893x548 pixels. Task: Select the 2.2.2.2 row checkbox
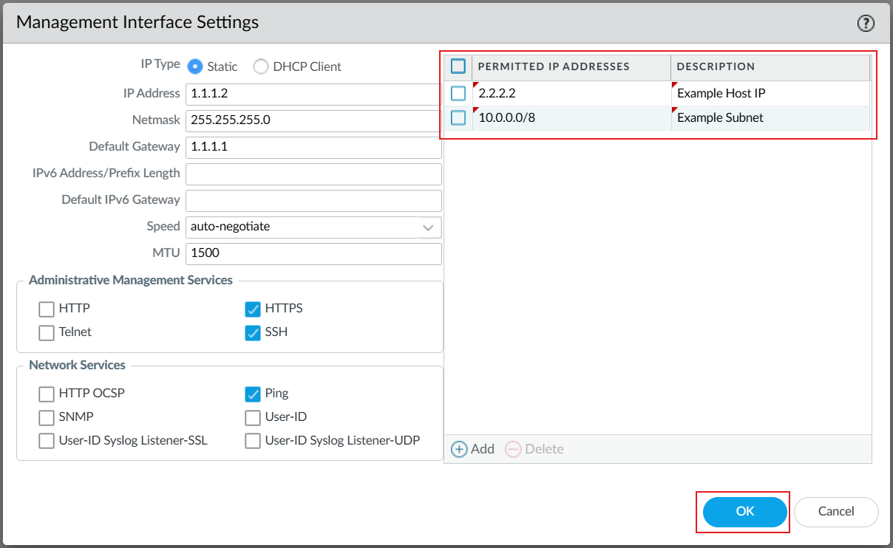pos(458,94)
